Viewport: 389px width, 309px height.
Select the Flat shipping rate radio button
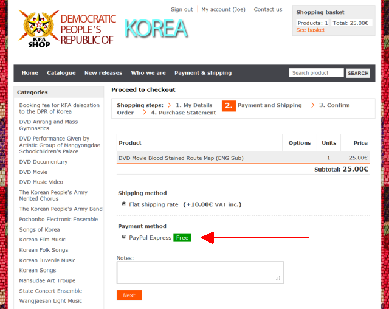[x=124, y=204]
